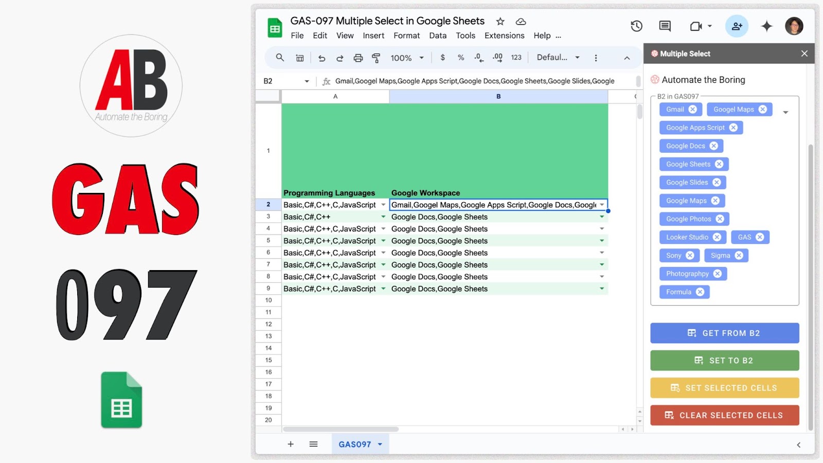Open the Name box dropdown arrow

(x=307, y=81)
